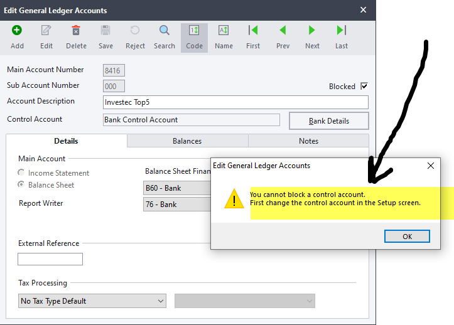The height and width of the screenshot is (325, 454).
Task: Expand the B60 - Bank category dropdown
Action: tap(177, 188)
